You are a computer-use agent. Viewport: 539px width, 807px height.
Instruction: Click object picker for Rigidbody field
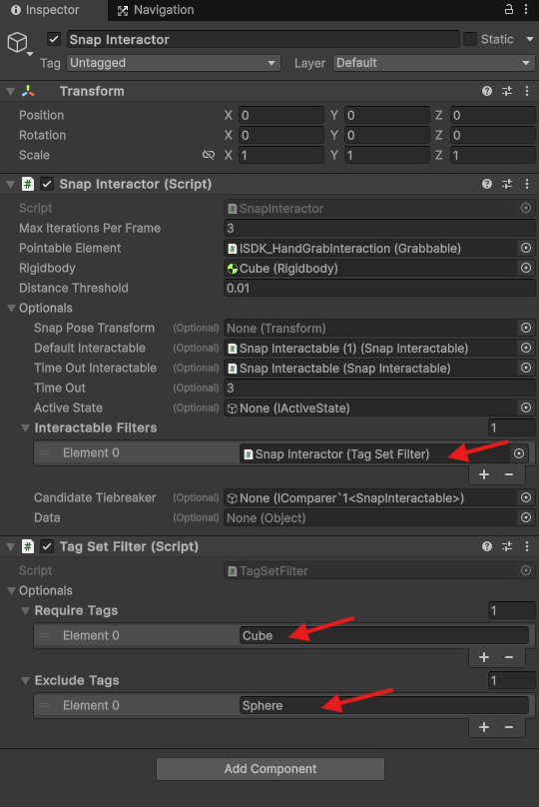point(526,268)
